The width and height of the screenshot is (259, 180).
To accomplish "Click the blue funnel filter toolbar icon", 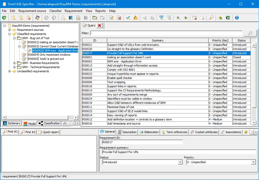I will tap(161, 18).
